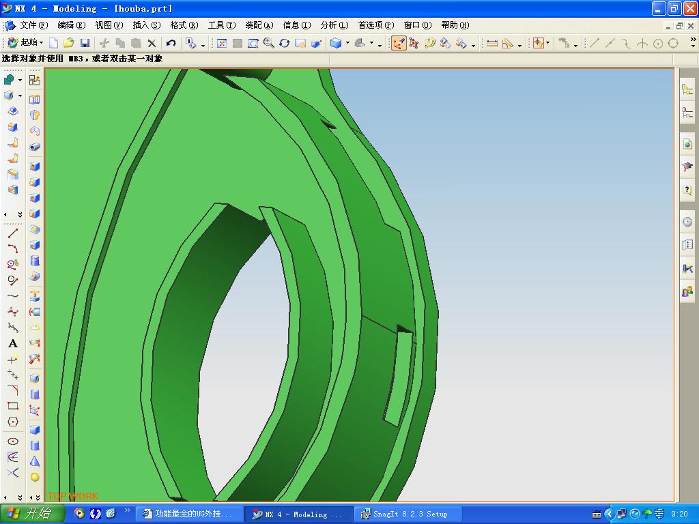Open the information icon dropdown arrow

point(203,46)
